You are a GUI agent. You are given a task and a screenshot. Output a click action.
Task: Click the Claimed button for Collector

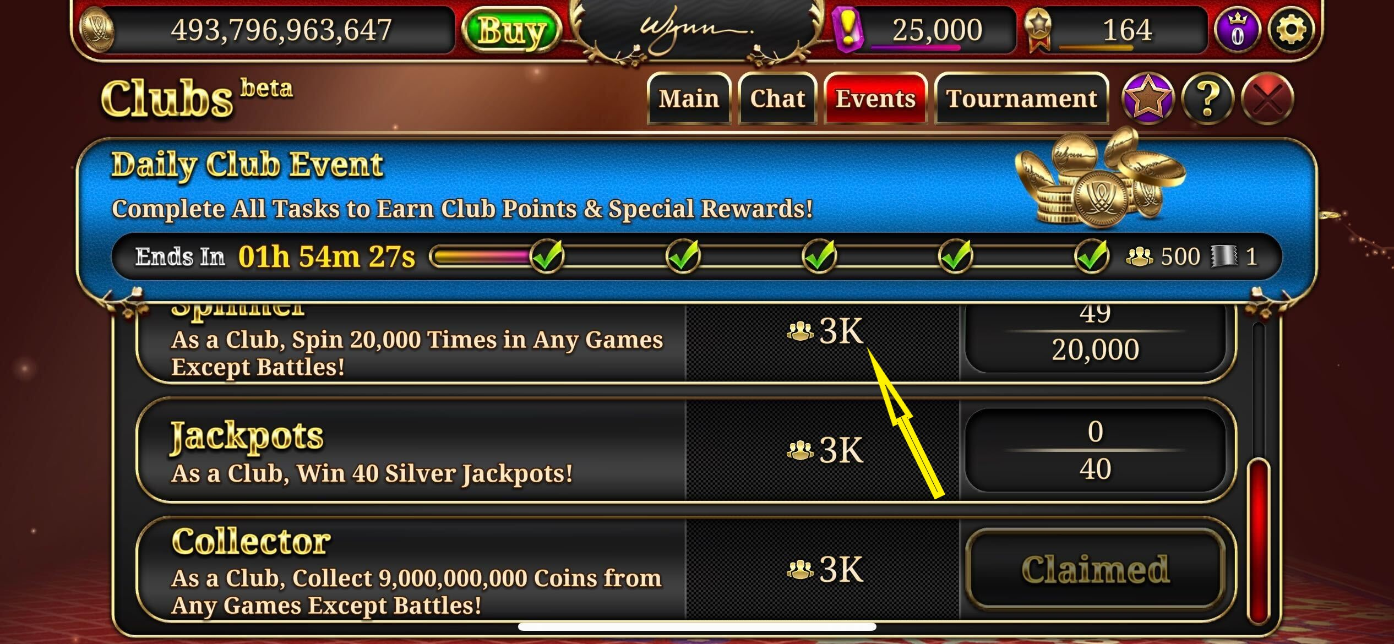(1095, 569)
